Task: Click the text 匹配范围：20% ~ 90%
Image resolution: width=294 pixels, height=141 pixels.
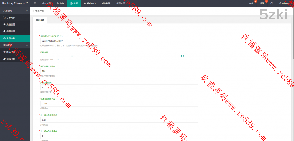Action: click(x=50, y=60)
